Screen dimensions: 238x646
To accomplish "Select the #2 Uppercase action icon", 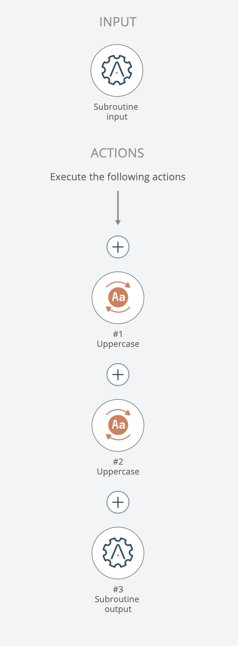I will (x=118, y=425).
